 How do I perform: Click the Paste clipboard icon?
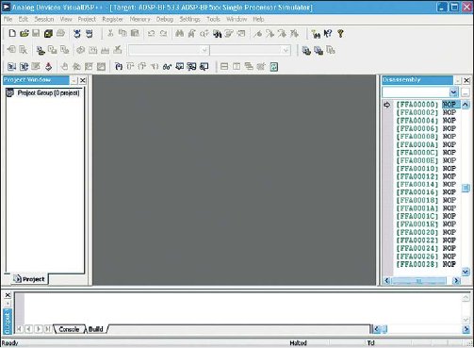[135, 33]
